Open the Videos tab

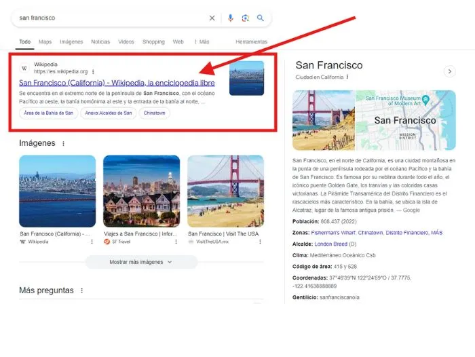126,41
